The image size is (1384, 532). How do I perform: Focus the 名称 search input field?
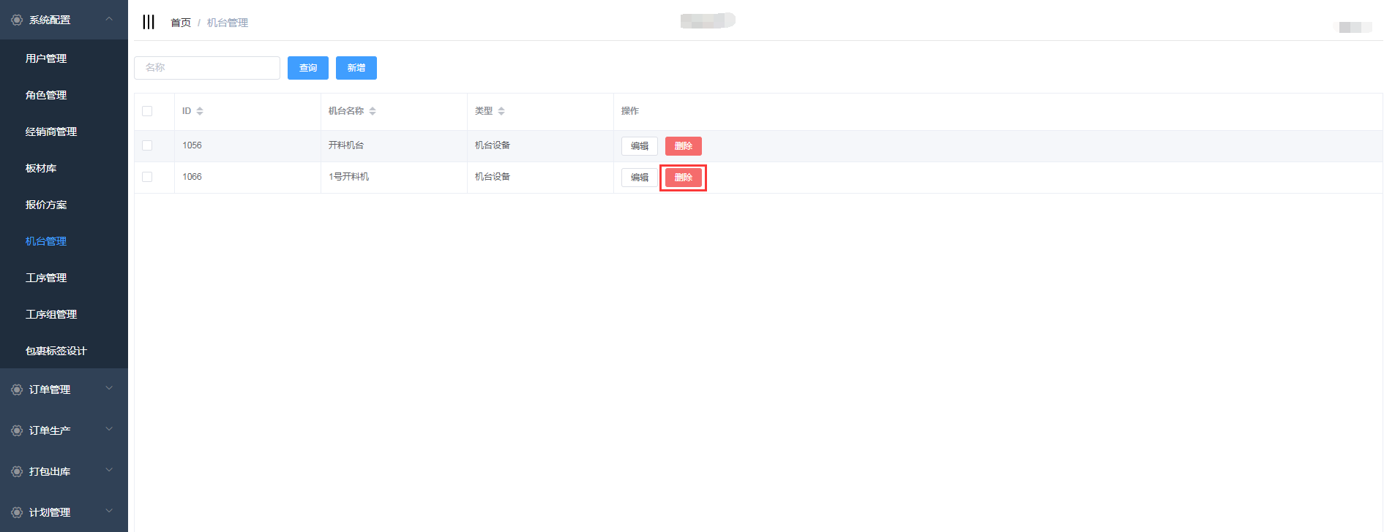click(x=207, y=68)
